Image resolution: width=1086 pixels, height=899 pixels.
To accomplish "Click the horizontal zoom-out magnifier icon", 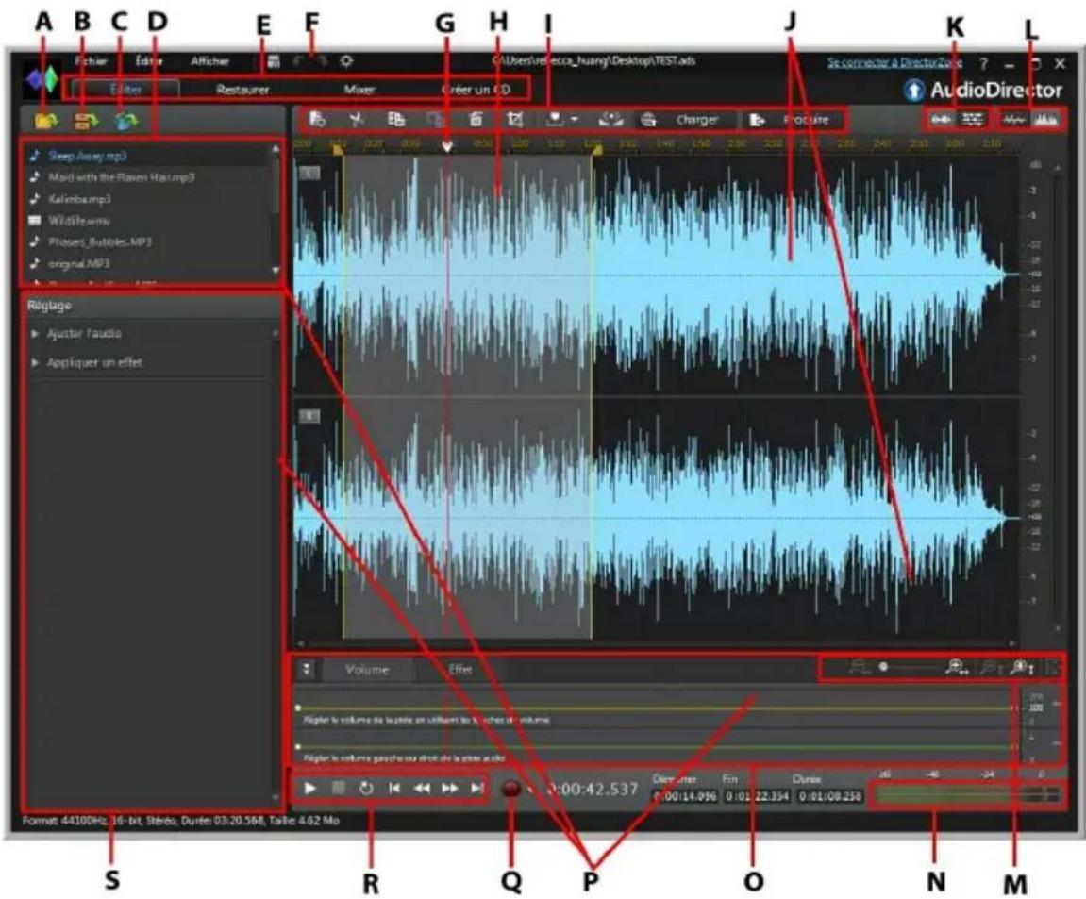I will click(x=860, y=668).
